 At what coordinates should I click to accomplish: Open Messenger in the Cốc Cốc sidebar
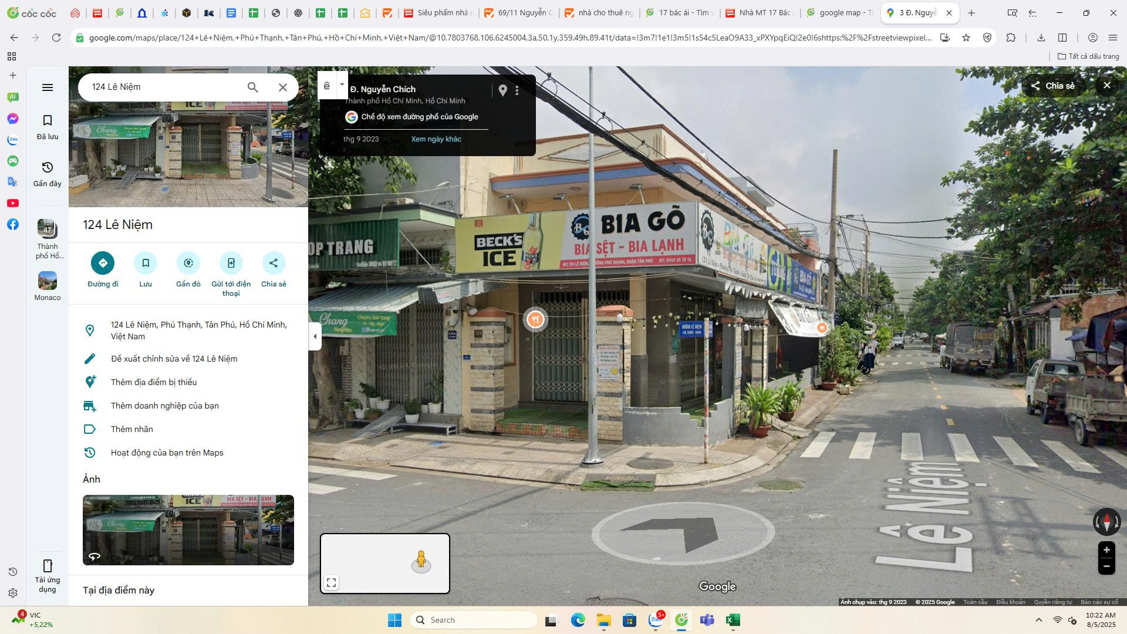(13, 119)
